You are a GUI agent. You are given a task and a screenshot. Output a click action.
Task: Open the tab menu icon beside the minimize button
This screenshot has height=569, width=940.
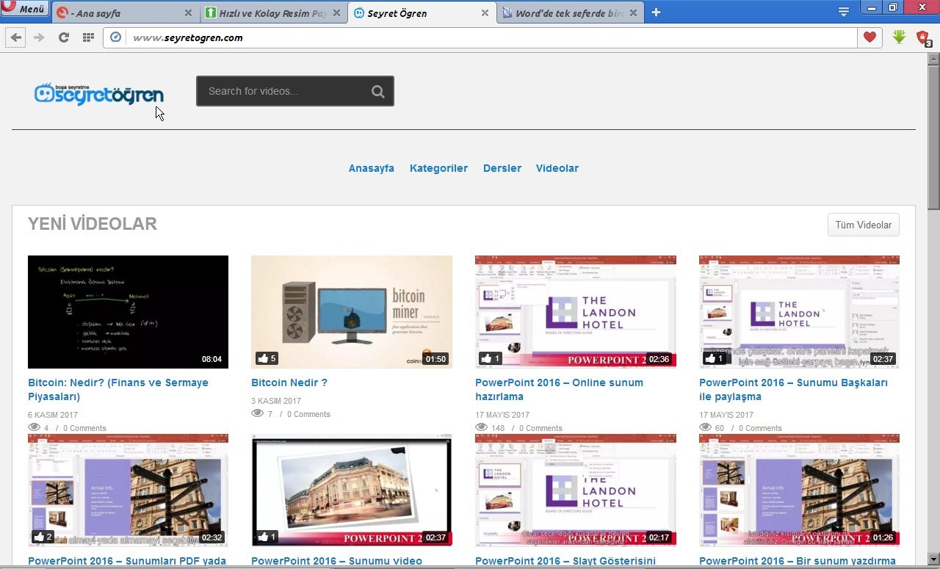[x=844, y=12]
